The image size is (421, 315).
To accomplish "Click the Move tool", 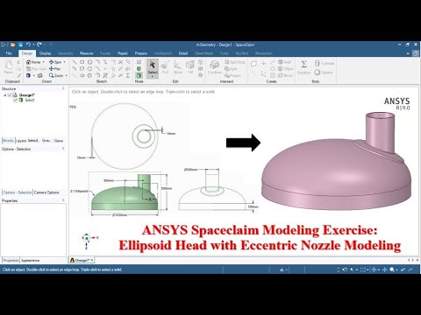I will 177,67.
